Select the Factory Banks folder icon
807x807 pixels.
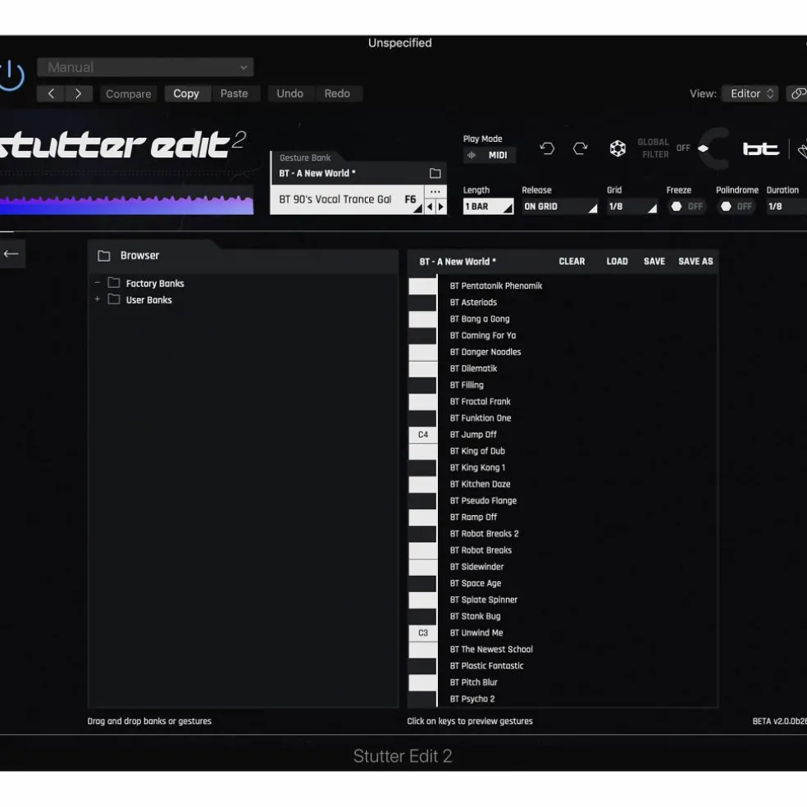click(114, 283)
